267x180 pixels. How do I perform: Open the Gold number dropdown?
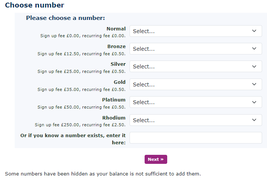(x=195, y=85)
